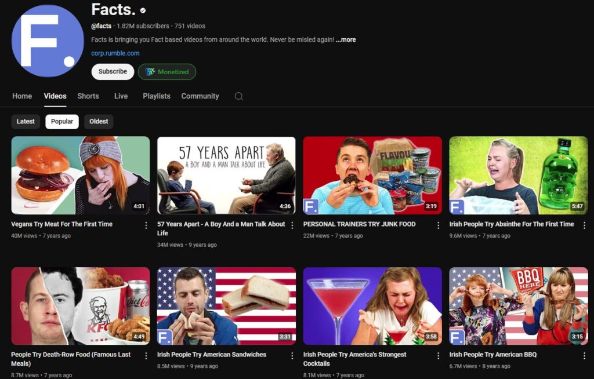The image size is (594, 379).
Task: Click the verified badge next to Facts.
Action: (x=143, y=10)
